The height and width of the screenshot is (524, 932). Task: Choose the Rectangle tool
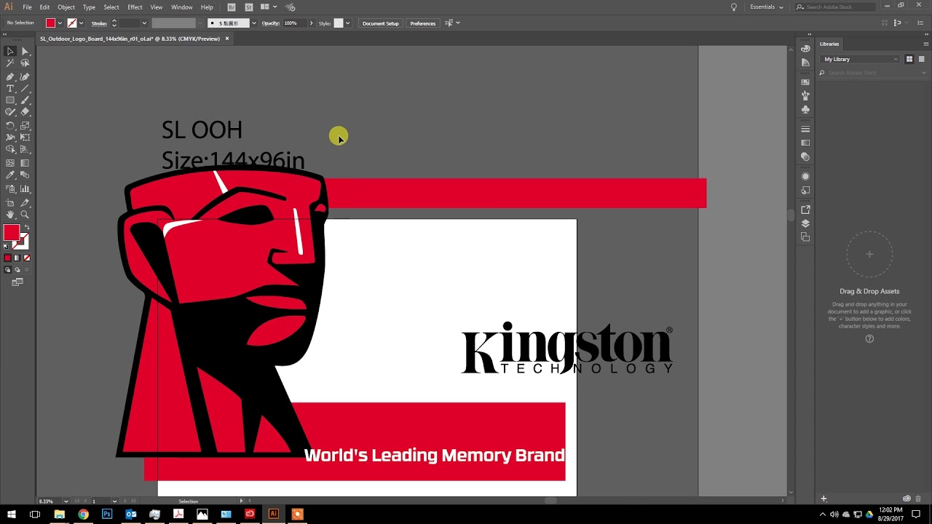click(10, 100)
